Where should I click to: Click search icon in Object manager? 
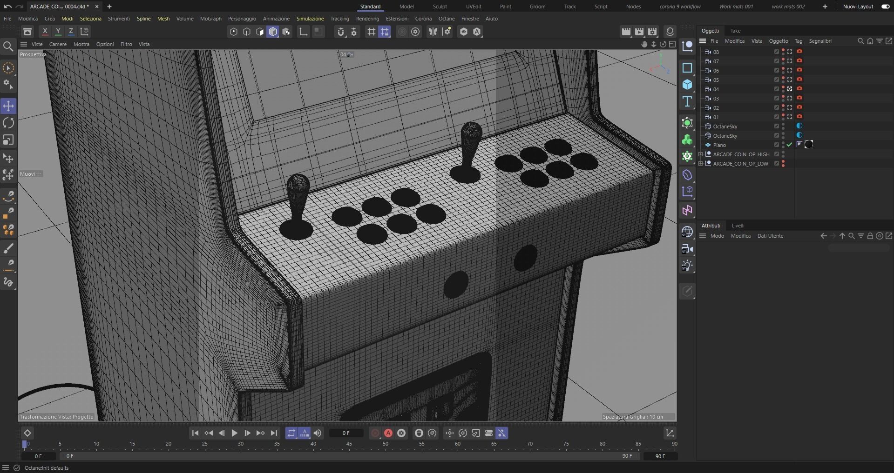click(860, 41)
